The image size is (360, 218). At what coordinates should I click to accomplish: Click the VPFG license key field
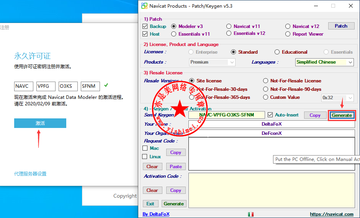pyautogui.click(x=46, y=86)
